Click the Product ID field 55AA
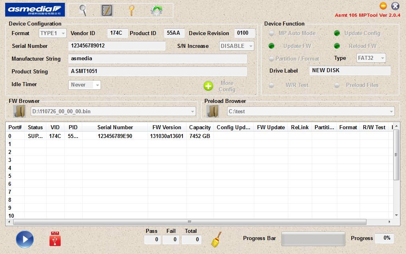 point(174,33)
